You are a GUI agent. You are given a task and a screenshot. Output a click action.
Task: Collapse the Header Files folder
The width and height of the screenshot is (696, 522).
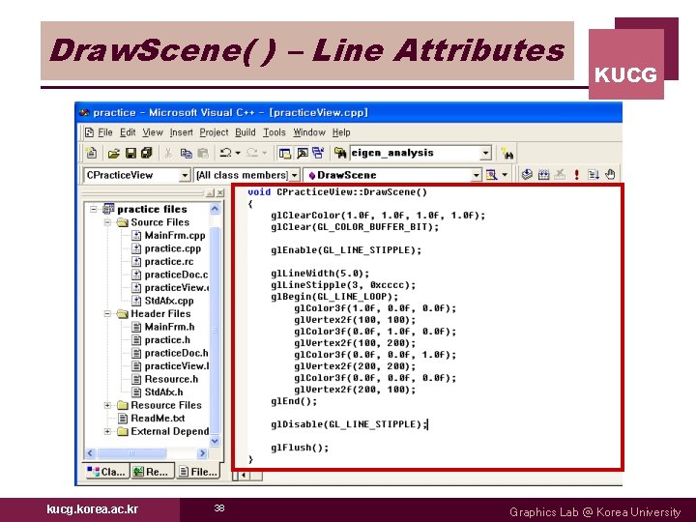click(x=107, y=314)
